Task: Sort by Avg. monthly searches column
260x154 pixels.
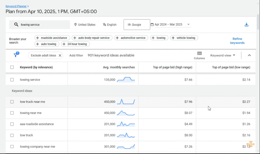Action: click(x=119, y=67)
